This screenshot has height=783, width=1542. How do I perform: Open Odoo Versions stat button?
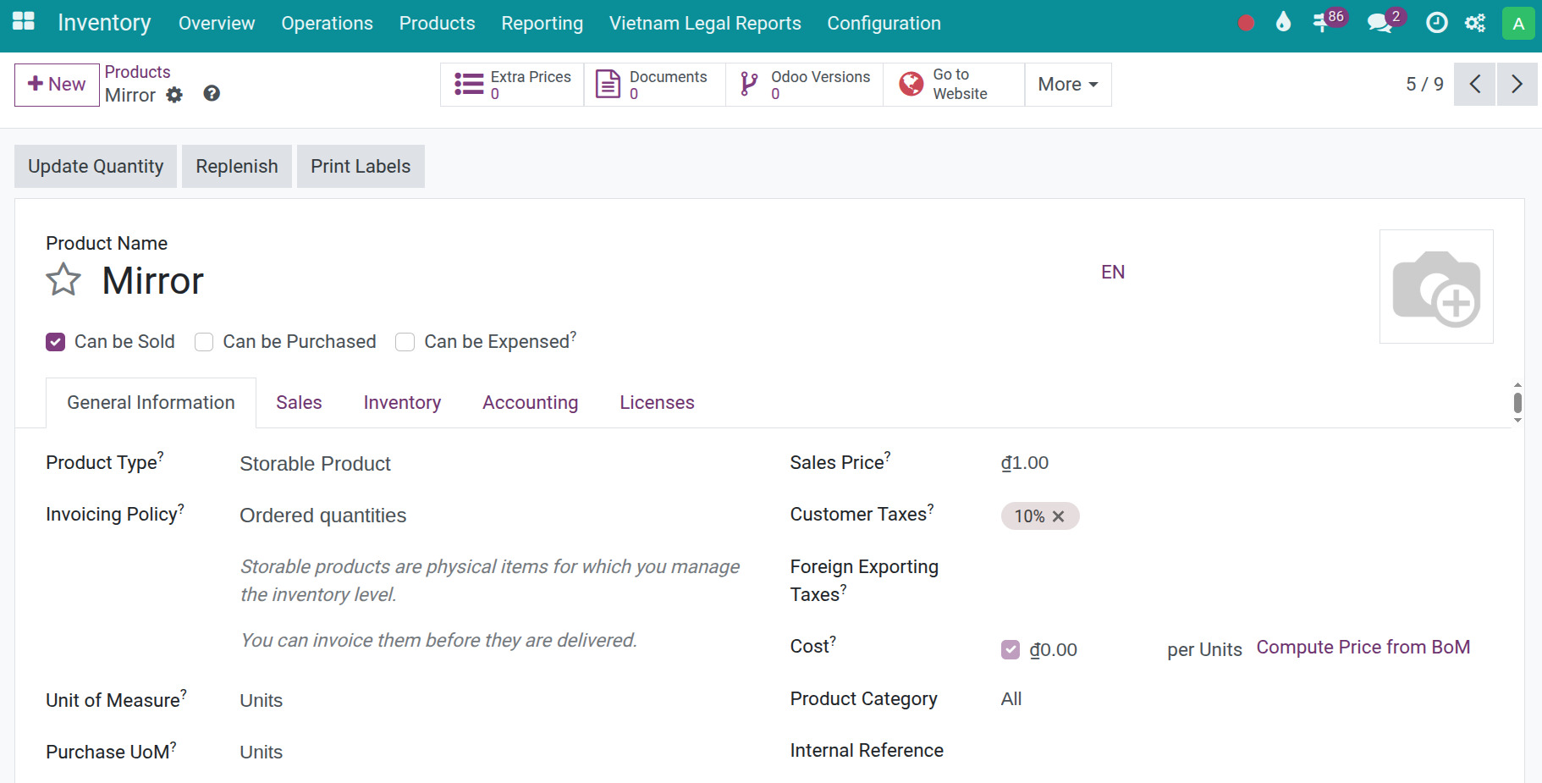click(804, 85)
